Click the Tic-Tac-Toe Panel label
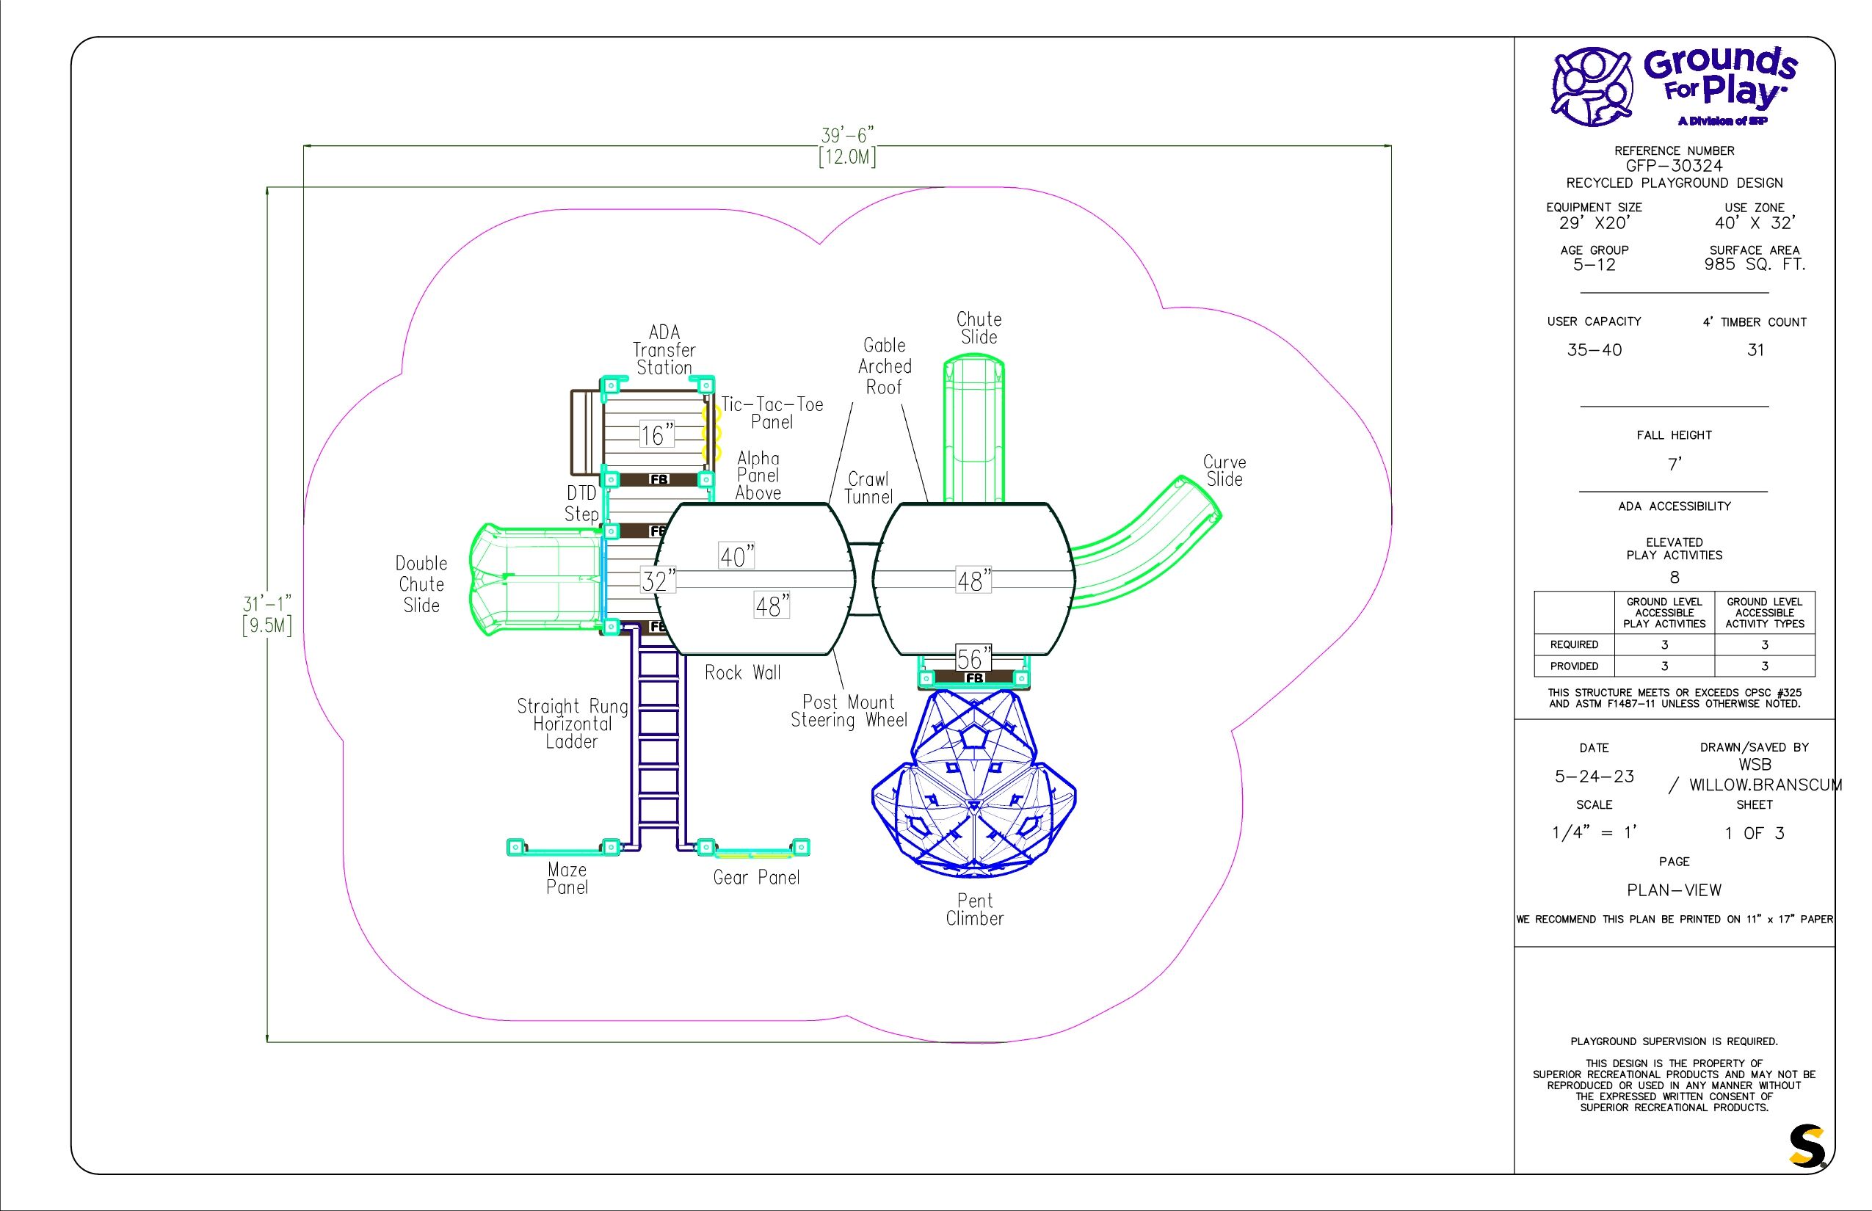 tap(772, 412)
